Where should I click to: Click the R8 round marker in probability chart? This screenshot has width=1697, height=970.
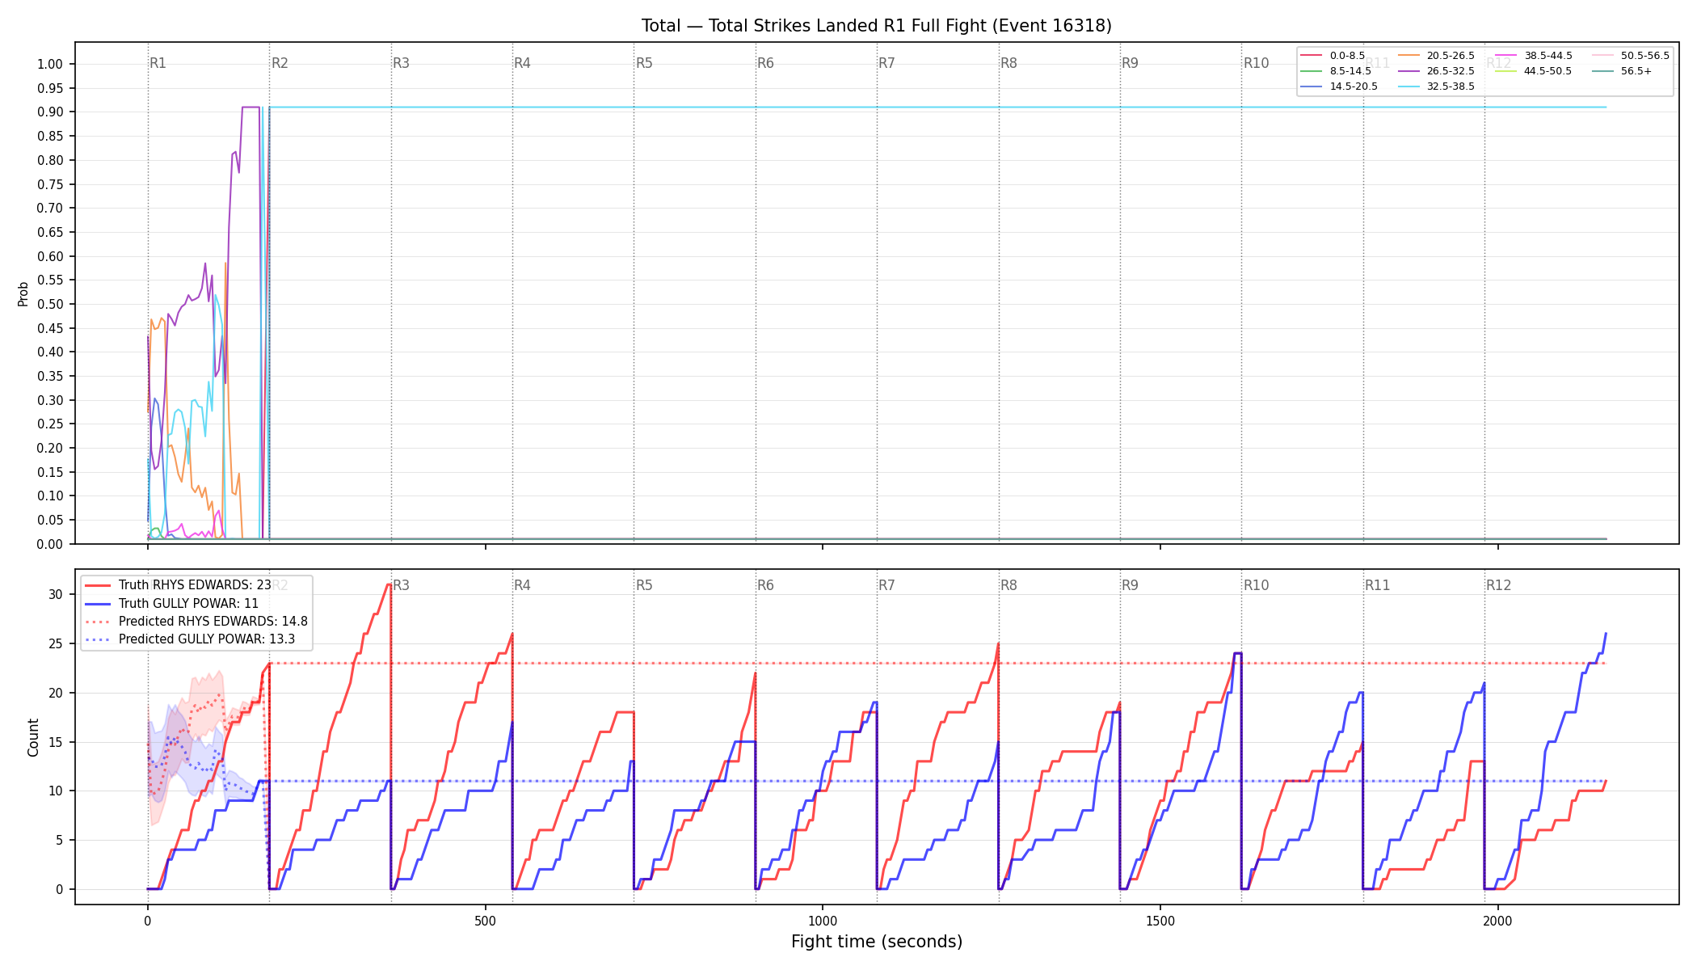pos(1009,63)
